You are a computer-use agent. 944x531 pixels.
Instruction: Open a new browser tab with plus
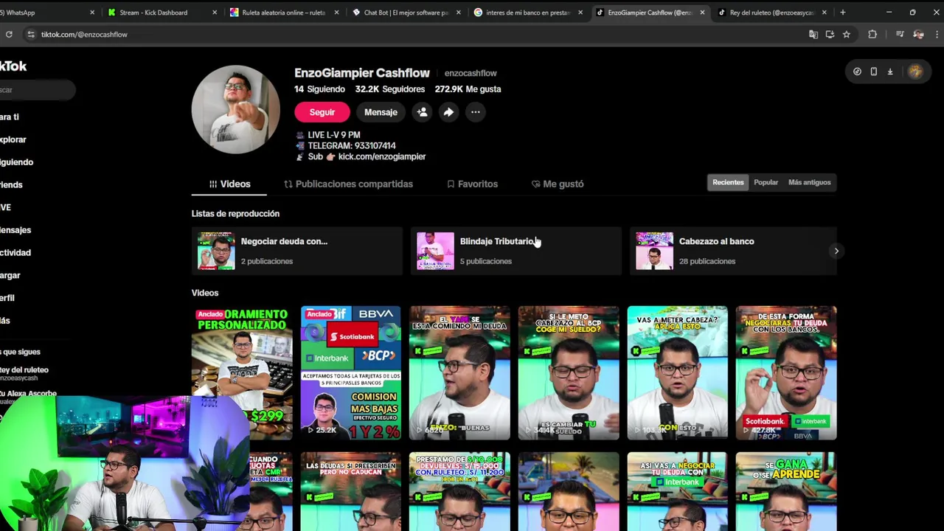842,12
